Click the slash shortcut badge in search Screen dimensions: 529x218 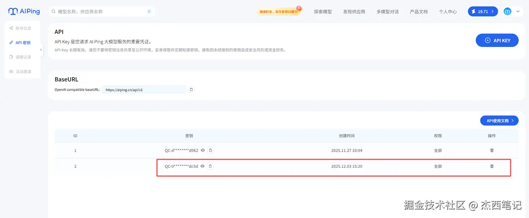click(x=149, y=12)
